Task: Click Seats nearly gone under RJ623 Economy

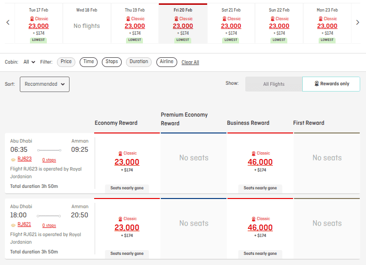Action: [x=127, y=188]
